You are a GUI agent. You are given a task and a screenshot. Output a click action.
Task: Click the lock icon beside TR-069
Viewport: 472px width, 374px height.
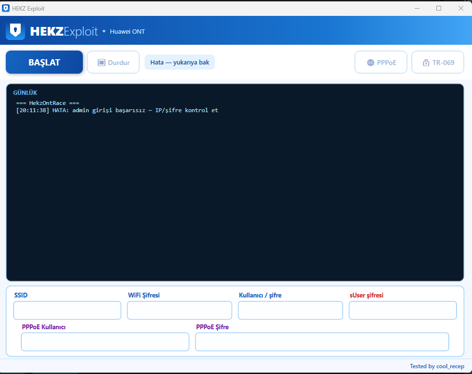coord(426,63)
